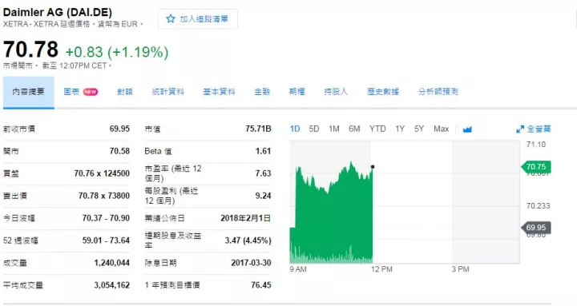
Task: Click the fullscreen expand arrows icon
Action: pos(520,129)
